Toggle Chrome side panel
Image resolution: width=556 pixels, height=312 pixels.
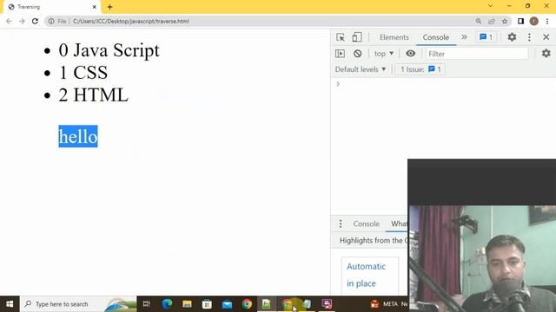[520, 21]
